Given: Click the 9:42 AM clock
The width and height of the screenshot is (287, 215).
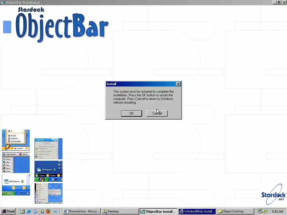Looking at the screenshot, I should (277, 212).
